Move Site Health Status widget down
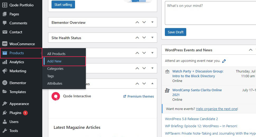 tap(144, 38)
